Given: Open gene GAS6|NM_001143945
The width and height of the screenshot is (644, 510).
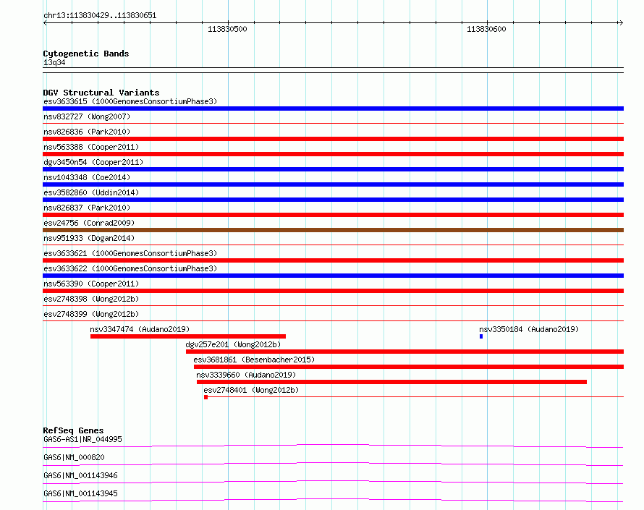Looking at the screenshot, I should click(x=80, y=493).
